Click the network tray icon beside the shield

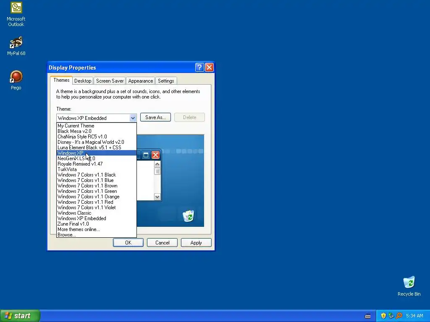pyautogui.click(x=391, y=316)
